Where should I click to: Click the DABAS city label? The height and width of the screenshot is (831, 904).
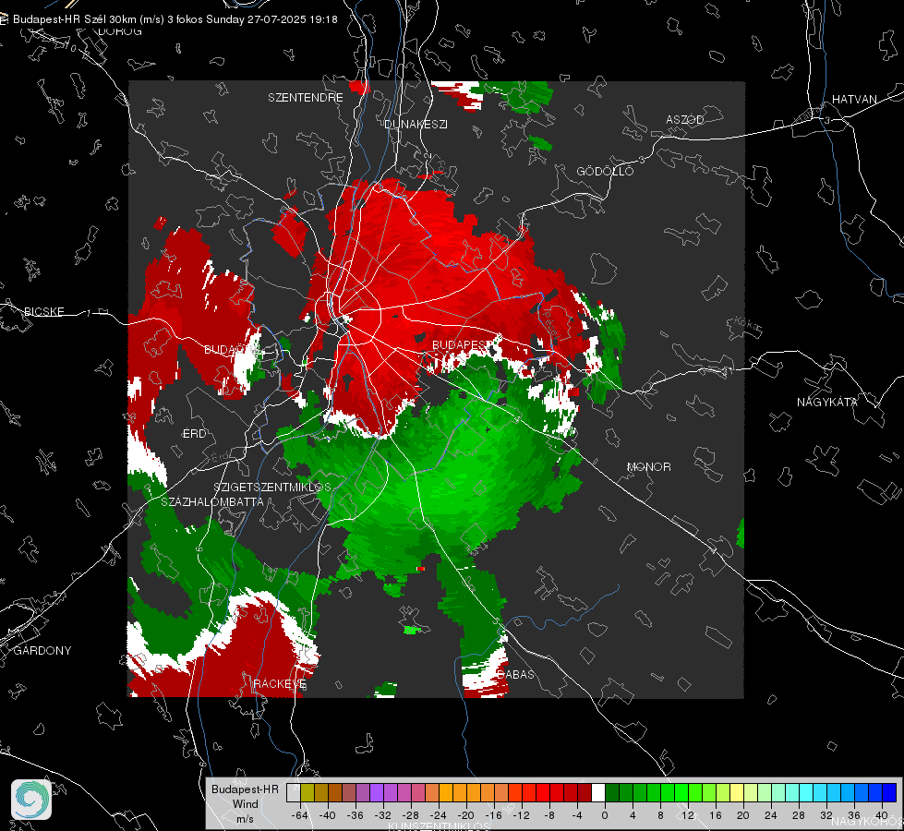pos(515,674)
